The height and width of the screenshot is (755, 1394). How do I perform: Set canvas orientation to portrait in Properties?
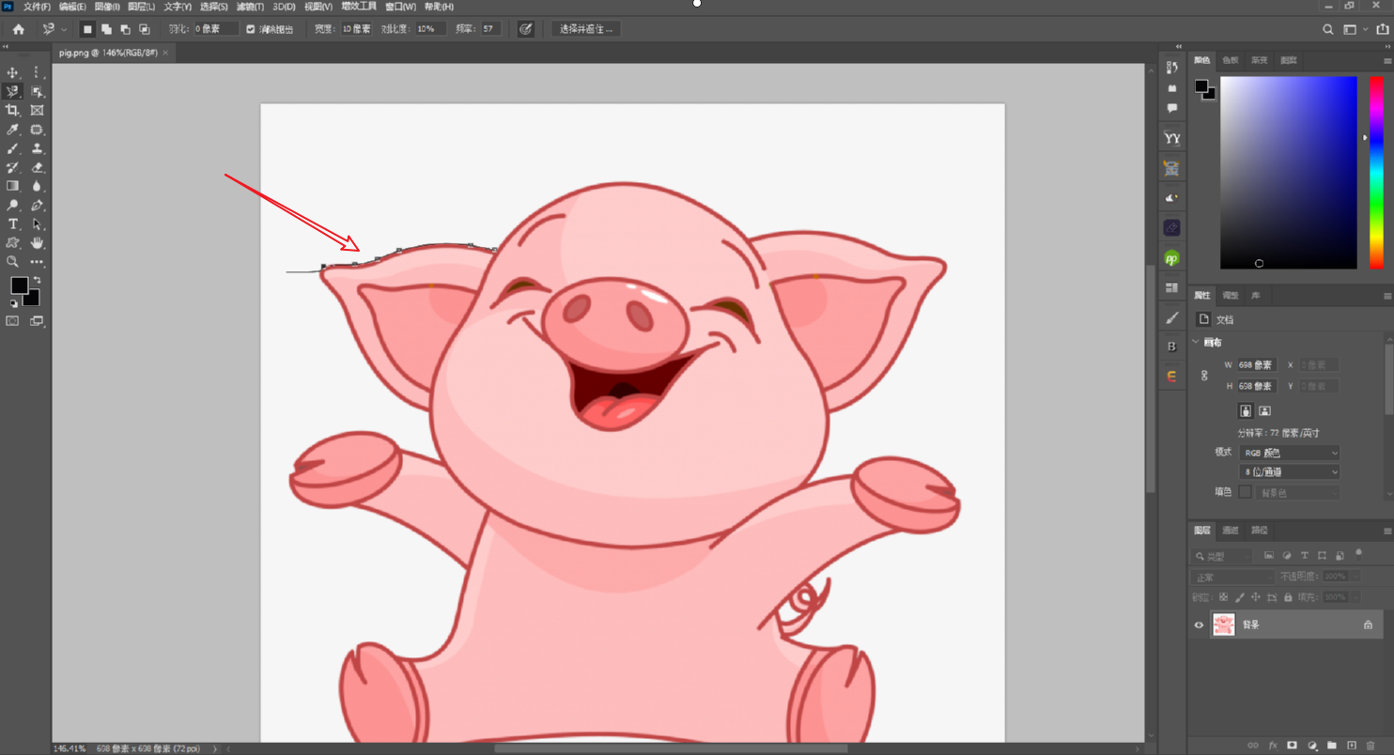click(x=1246, y=410)
